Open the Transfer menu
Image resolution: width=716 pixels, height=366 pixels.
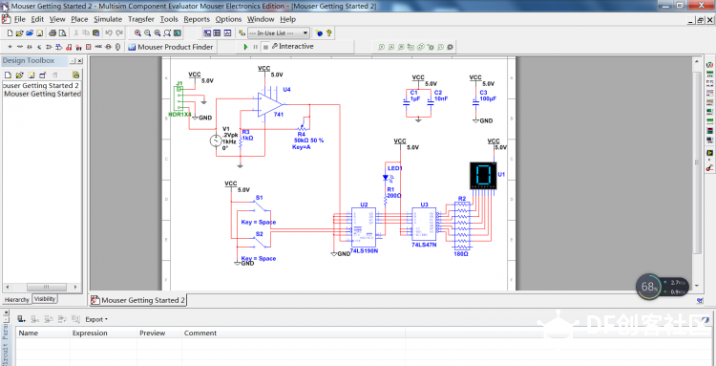click(x=141, y=19)
